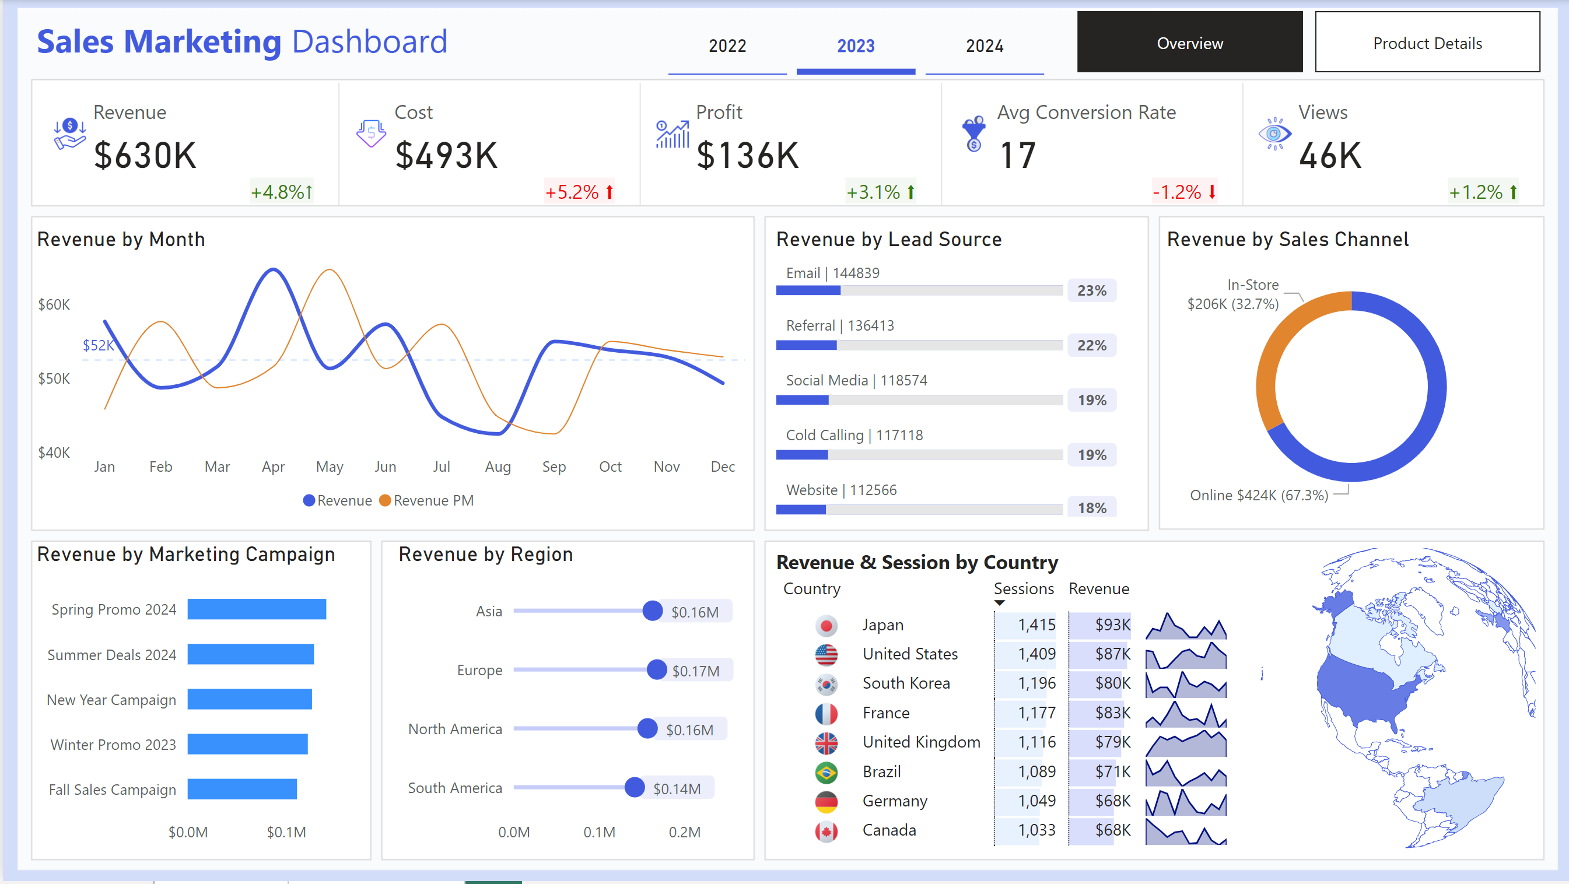1569x884 pixels.
Task: Click the Japan sessions value 1,415
Action: click(x=1036, y=625)
